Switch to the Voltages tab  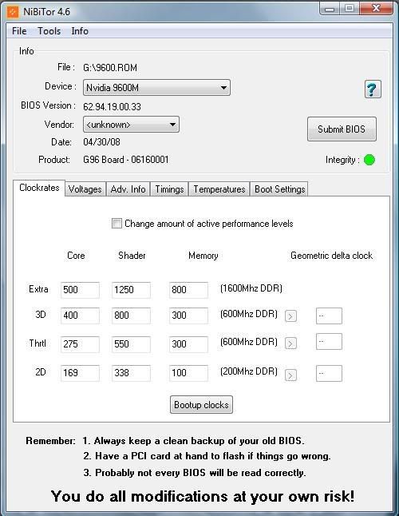(x=85, y=189)
